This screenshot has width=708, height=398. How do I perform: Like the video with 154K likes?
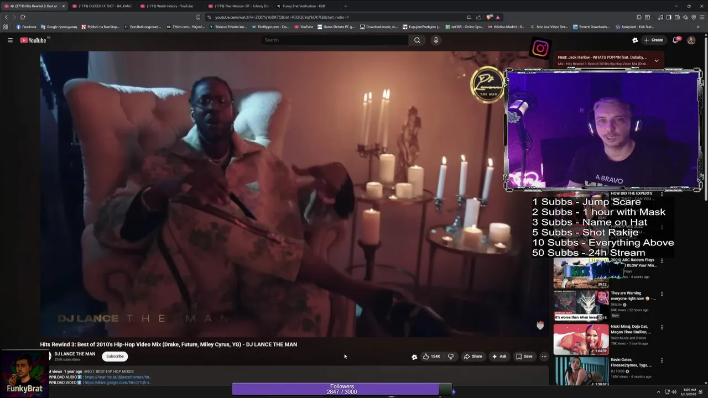coord(431,357)
